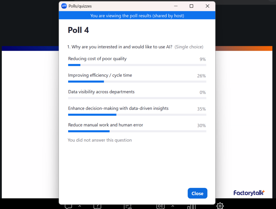This screenshot has width=276, height=209.
Task: Minimize the Polls/quizzes window
Action: 175,6
